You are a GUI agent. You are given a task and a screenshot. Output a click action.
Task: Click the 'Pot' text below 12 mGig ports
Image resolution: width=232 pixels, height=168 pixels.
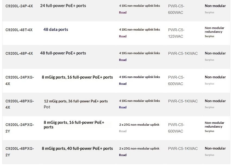47,107
